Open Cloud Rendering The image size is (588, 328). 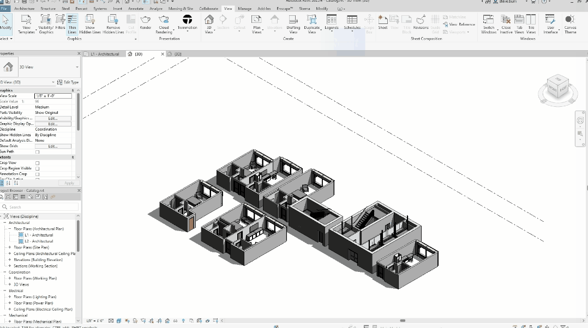point(164,25)
